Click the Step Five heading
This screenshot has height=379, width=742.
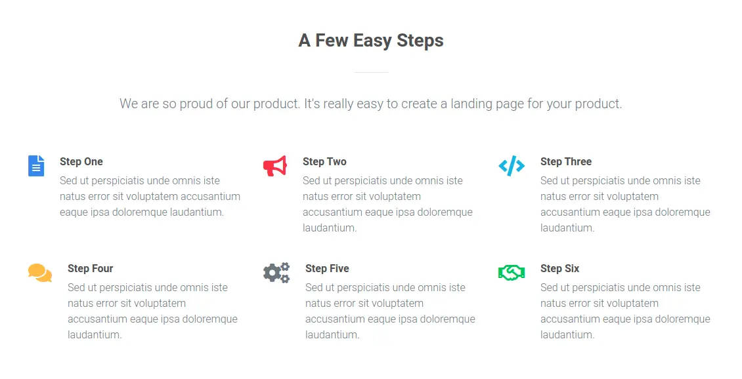coord(327,269)
